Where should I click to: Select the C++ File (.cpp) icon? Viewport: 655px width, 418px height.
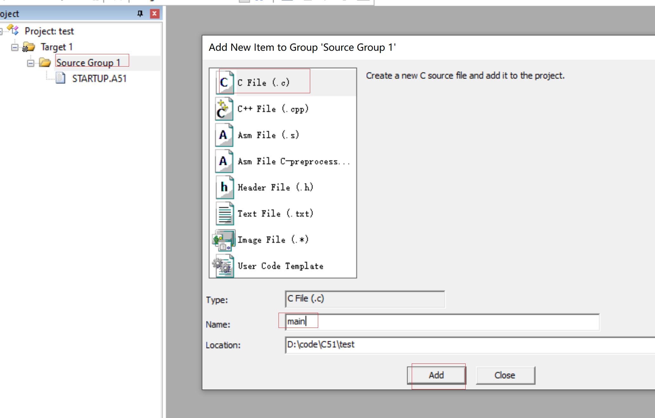[x=224, y=109]
